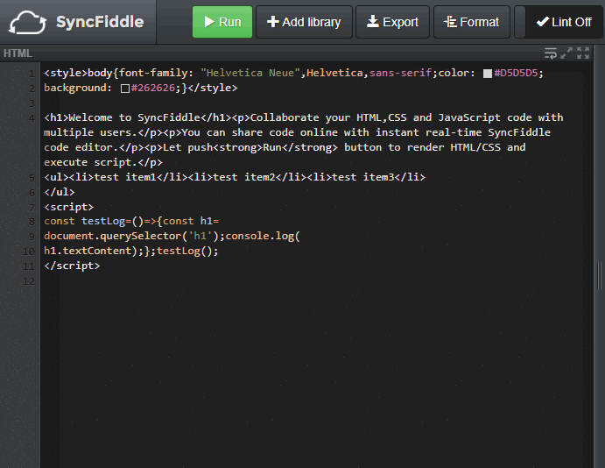
Task: Run the code
Action: coord(222,22)
